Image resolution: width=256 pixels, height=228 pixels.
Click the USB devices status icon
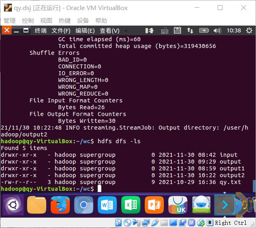[155, 222]
